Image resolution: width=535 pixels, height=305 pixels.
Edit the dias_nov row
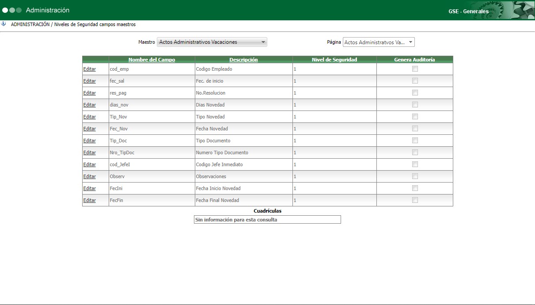click(90, 105)
